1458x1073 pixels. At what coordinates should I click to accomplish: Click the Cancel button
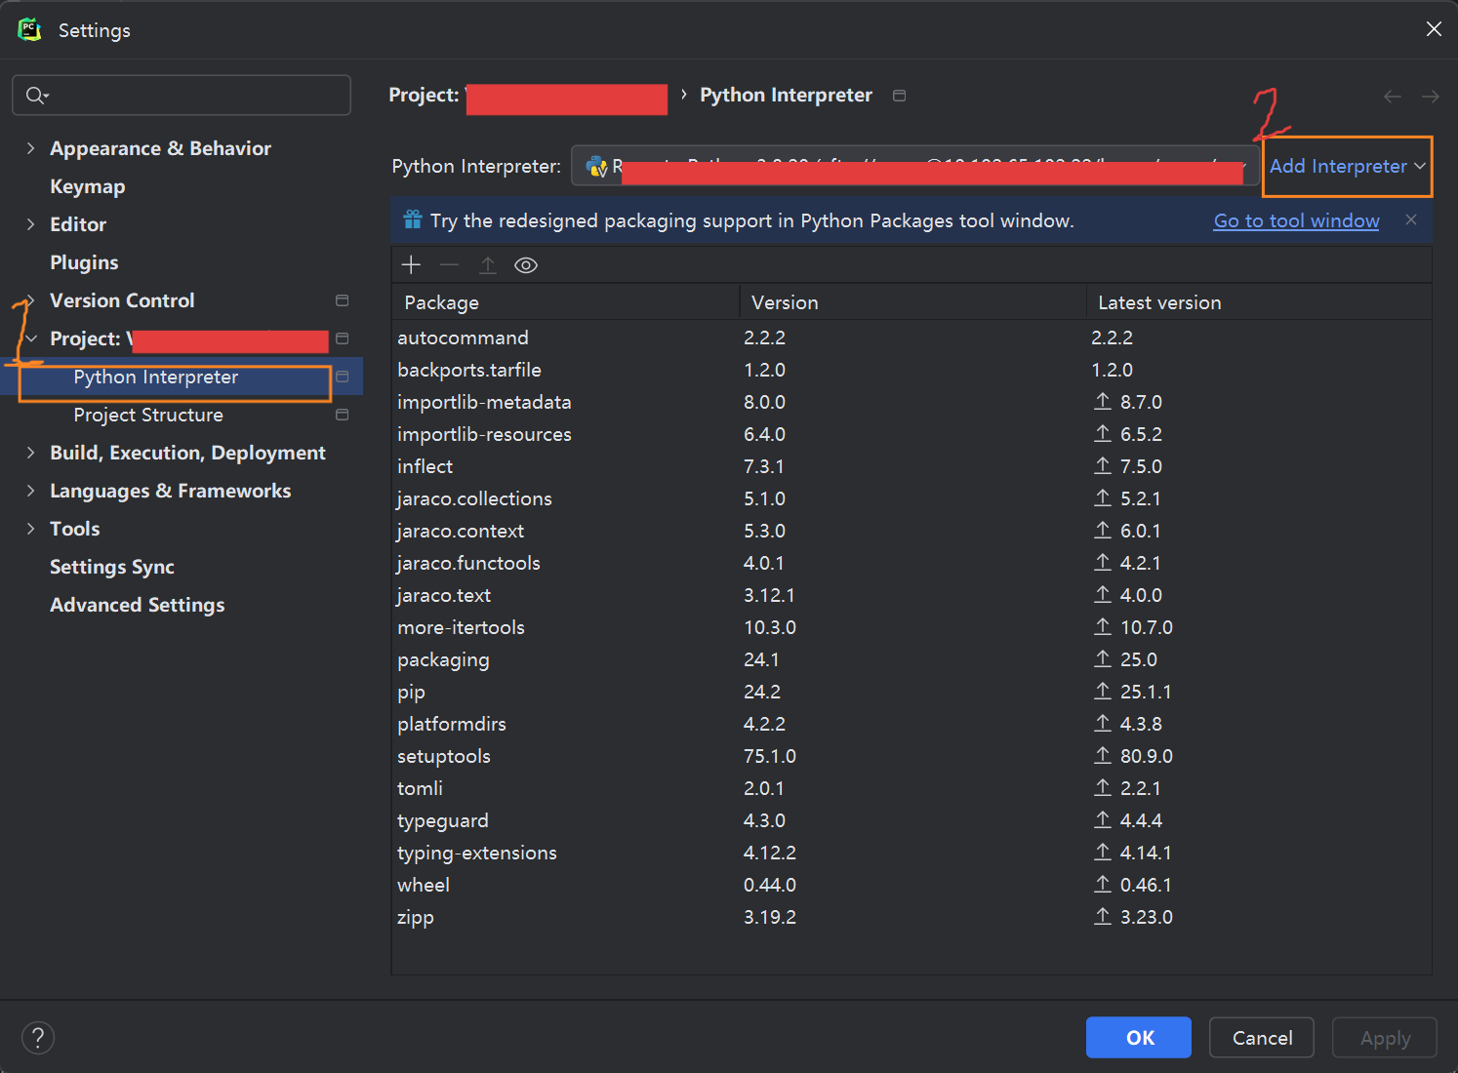(1262, 1037)
